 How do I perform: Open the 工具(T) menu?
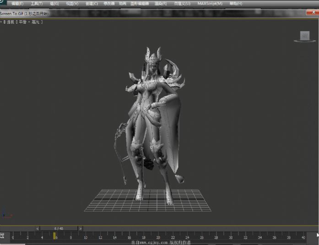coord(37,4)
